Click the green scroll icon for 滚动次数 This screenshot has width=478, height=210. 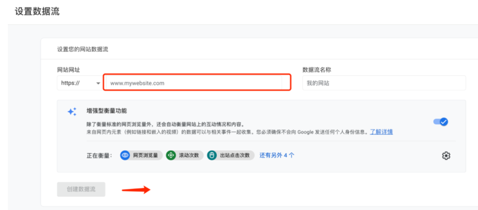[171, 155]
